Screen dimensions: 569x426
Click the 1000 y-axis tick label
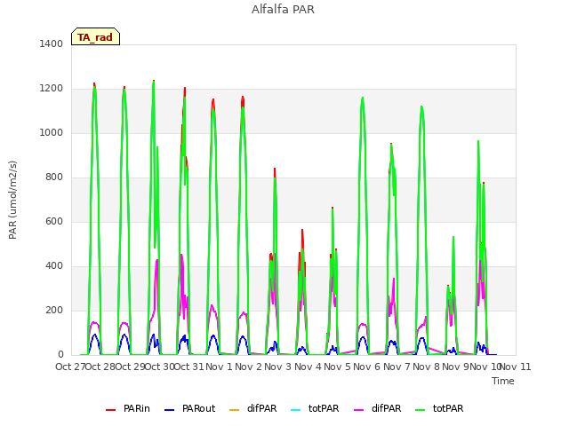tap(52, 132)
